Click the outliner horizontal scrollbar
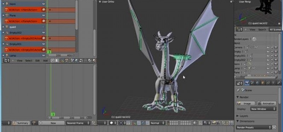The width and height of the screenshot is (283, 132). pyautogui.click(x=255, y=77)
